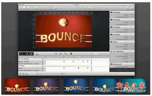Click Fill with Radial Gradient under Background
The width and height of the screenshot is (152, 96).
coord(122,67)
